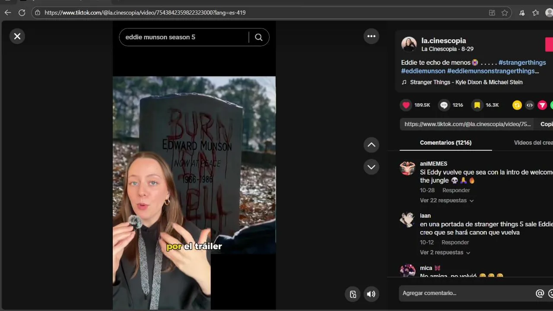Open Stranger Things sound link
This screenshot has width=553, height=311.
(x=466, y=82)
